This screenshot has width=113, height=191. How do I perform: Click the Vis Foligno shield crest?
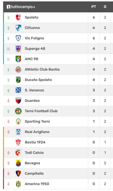click(18, 38)
